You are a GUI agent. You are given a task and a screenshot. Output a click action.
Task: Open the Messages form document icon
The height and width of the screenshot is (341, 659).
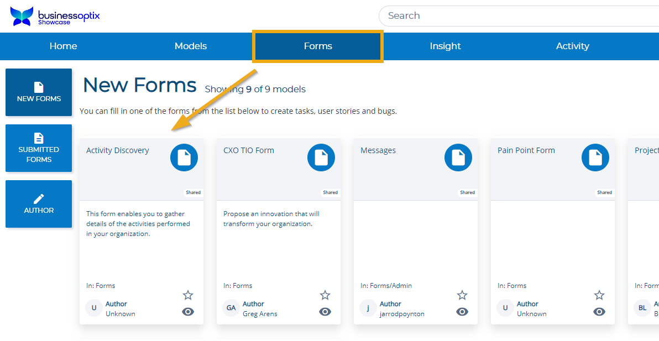(458, 158)
